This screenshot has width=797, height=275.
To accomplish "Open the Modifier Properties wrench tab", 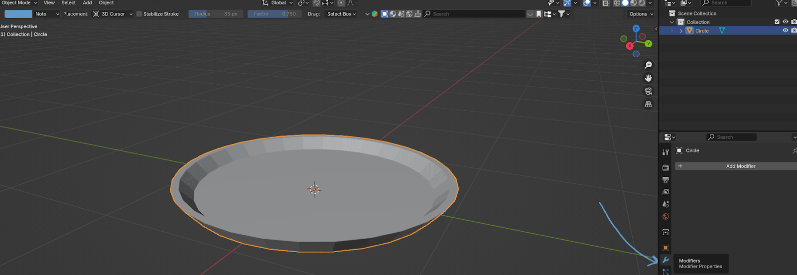I will (665, 260).
